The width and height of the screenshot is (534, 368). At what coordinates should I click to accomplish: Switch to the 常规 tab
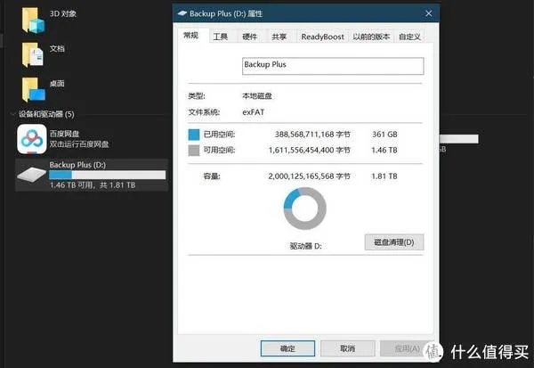(191, 35)
